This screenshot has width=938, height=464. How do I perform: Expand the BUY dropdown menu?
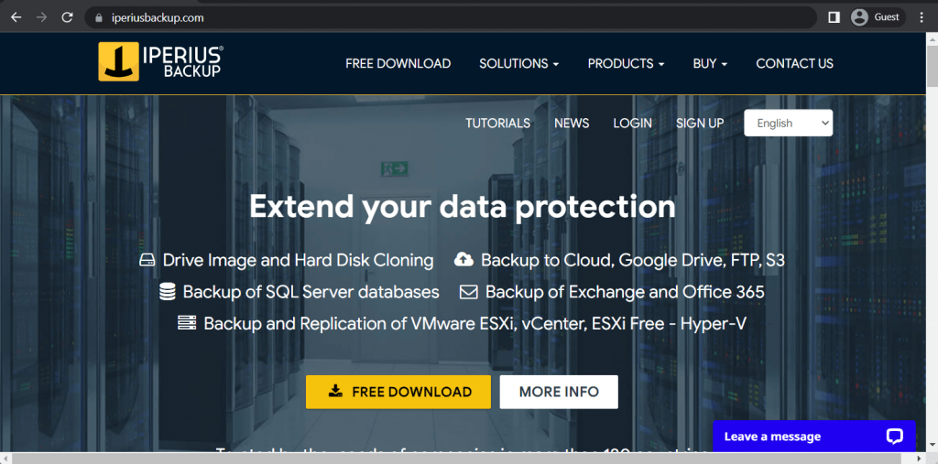710,63
